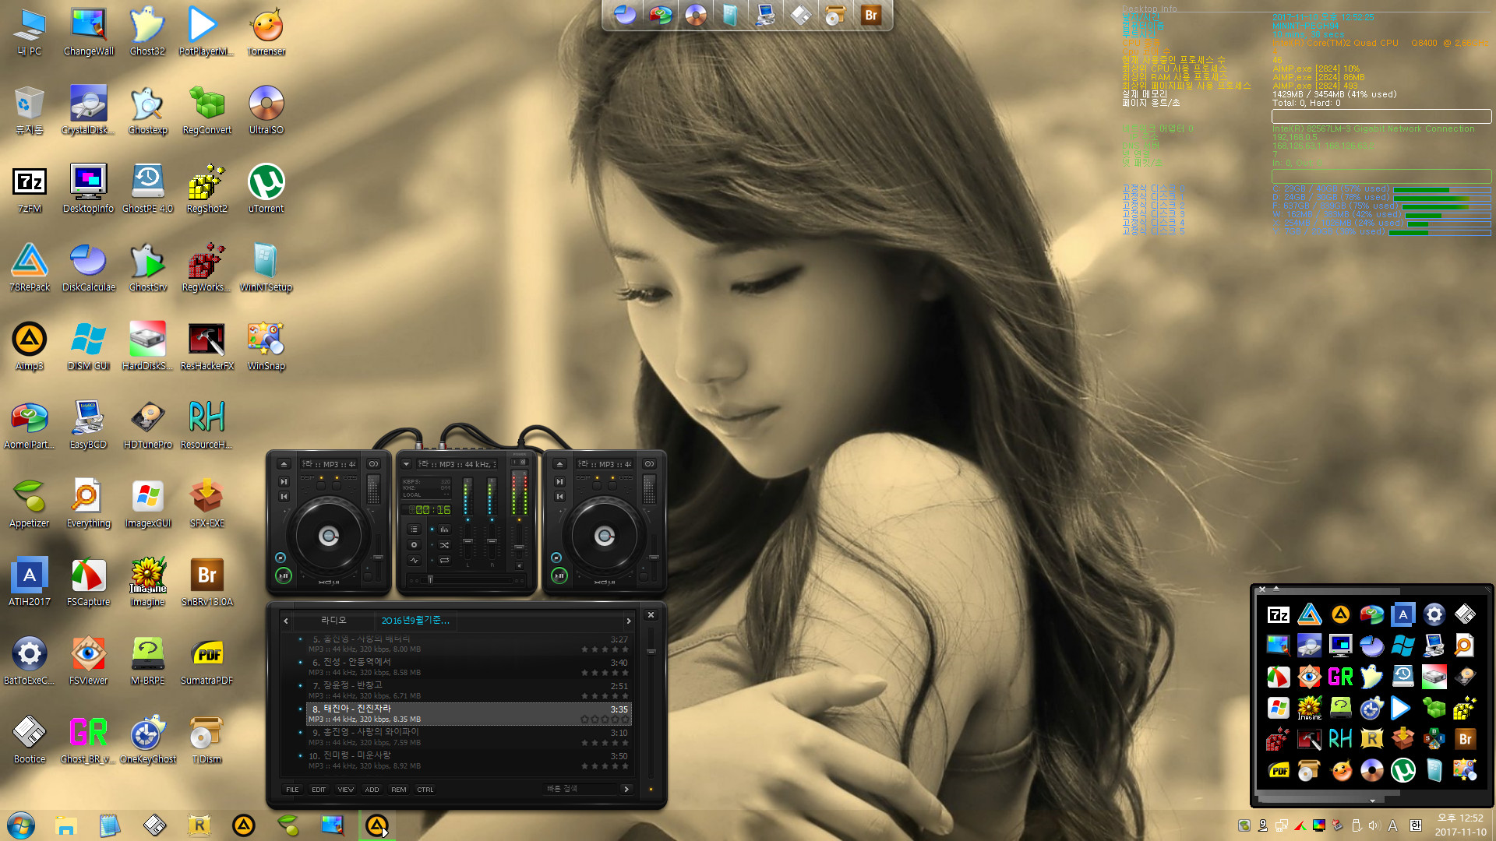
Task: Open the ResHackerFX desktop icon
Action: [206, 346]
